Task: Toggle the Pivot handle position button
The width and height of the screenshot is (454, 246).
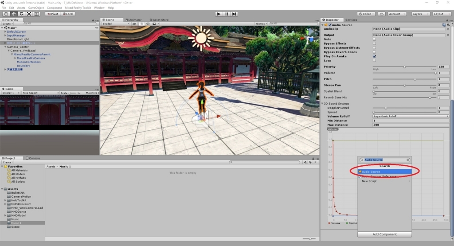Action: point(53,14)
